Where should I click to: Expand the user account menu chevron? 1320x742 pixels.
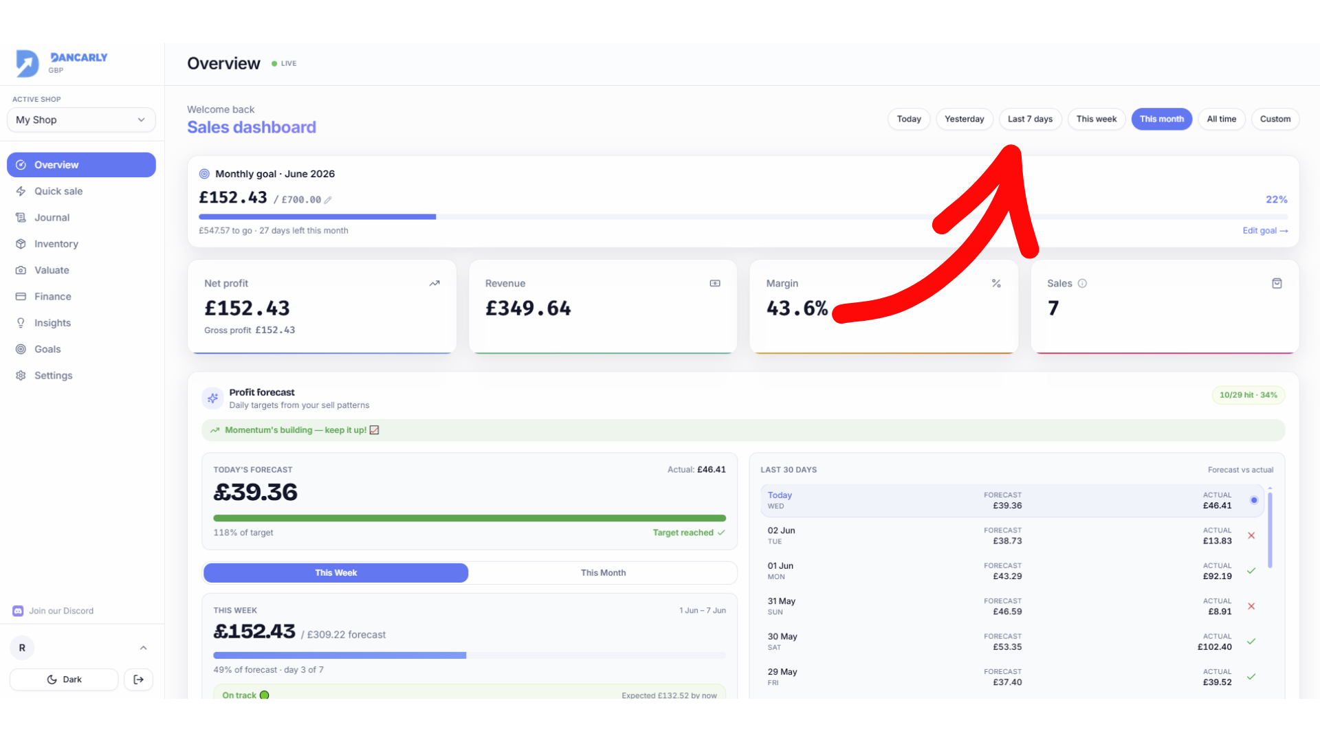(x=143, y=648)
